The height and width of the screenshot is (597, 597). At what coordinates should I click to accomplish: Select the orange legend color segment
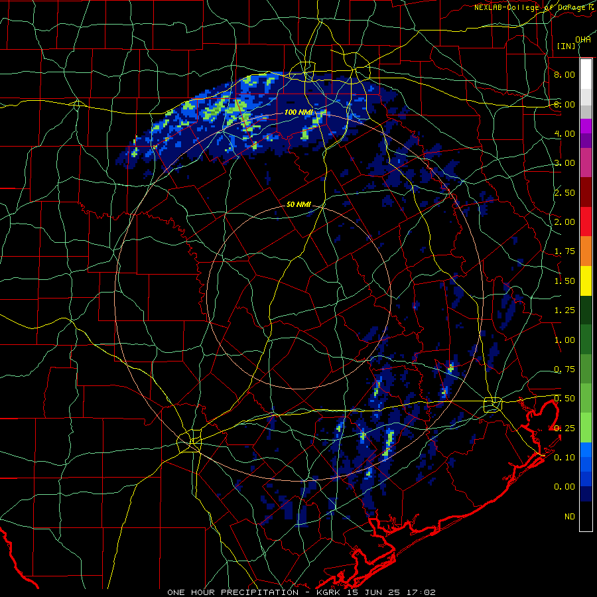(586, 251)
